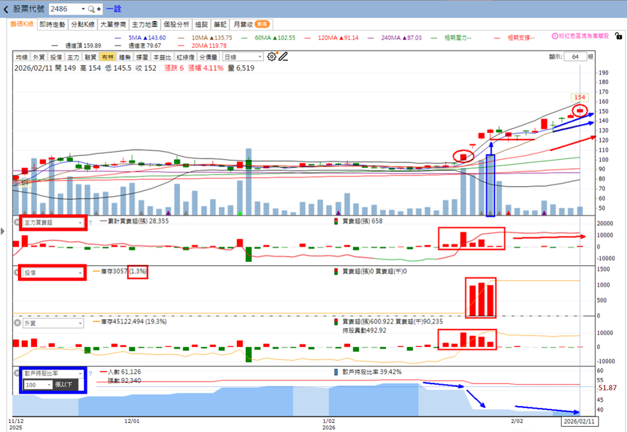Toggle the 主力 overlay button
The image size is (627, 432).
point(73,57)
